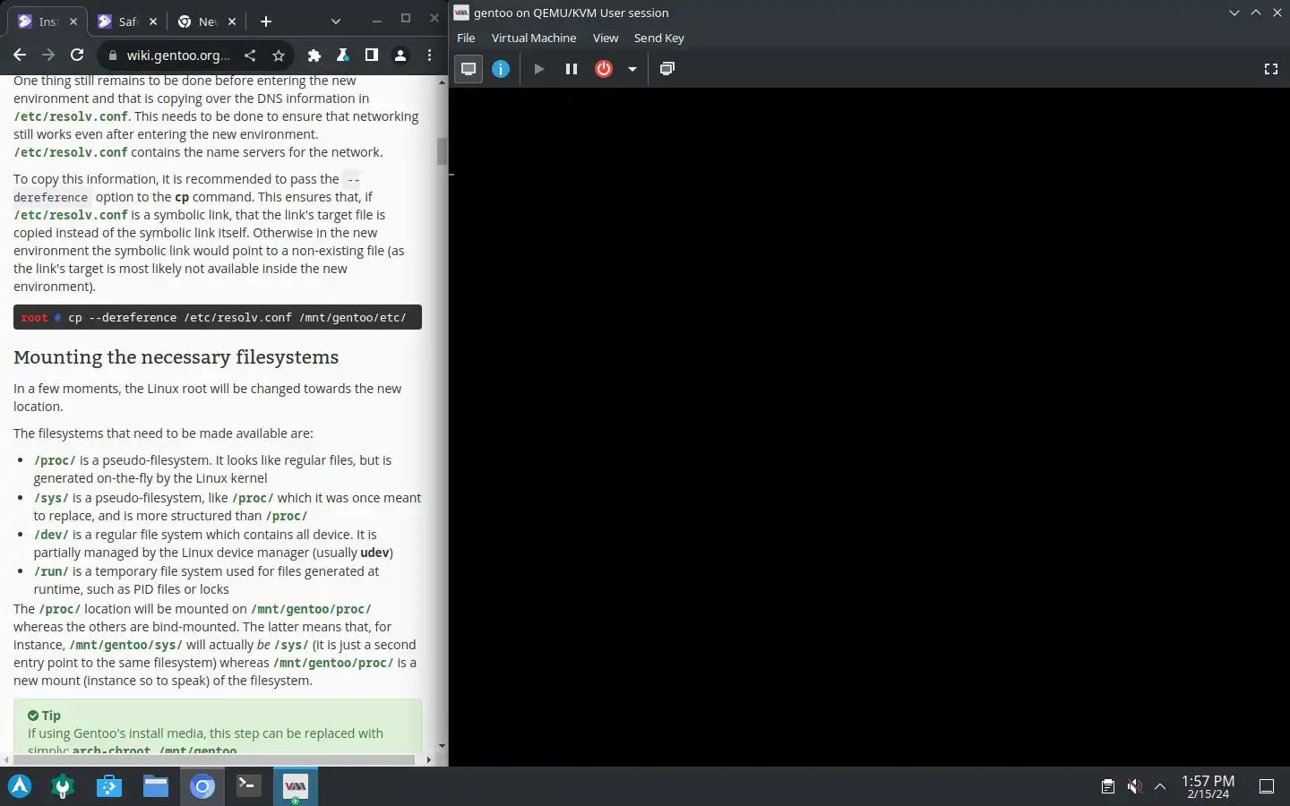Image resolution: width=1290 pixels, height=806 pixels.
Task: Toggle Chrome side panel
Action: click(x=371, y=56)
